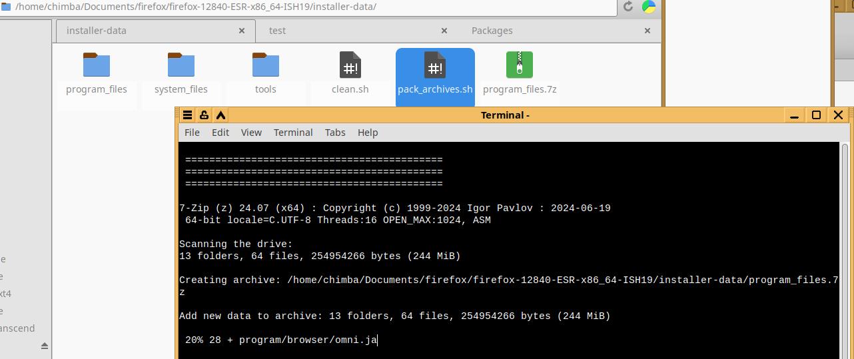Click the file manager location path field

(x=308, y=7)
